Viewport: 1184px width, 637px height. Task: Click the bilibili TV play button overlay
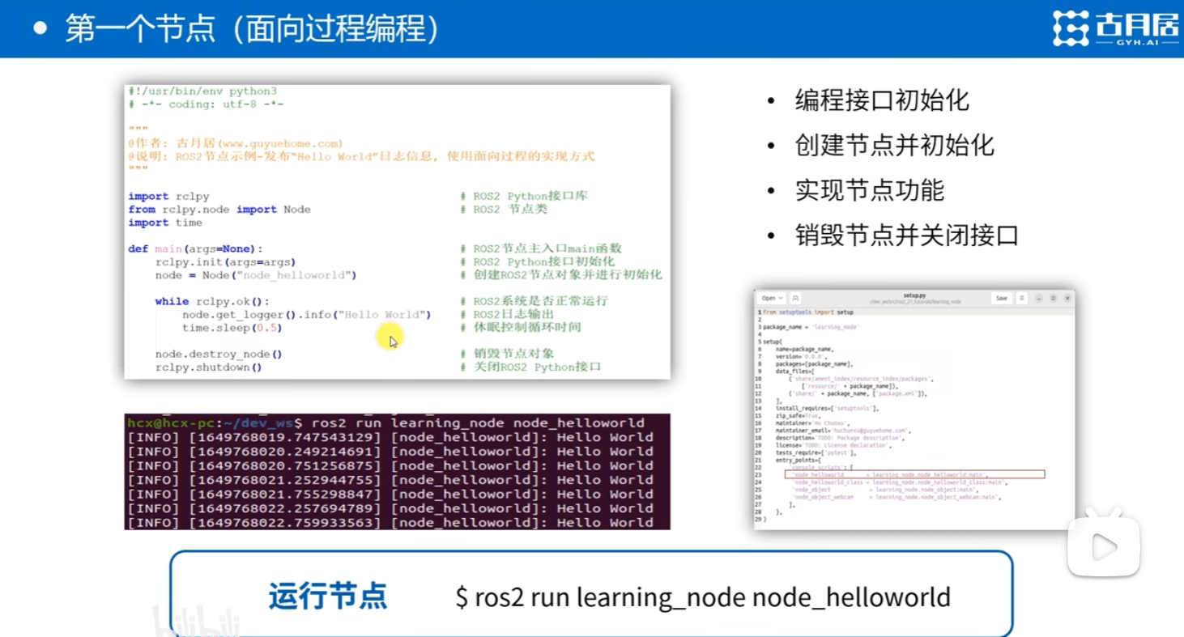pyautogui.click(x=1103, y=547)
